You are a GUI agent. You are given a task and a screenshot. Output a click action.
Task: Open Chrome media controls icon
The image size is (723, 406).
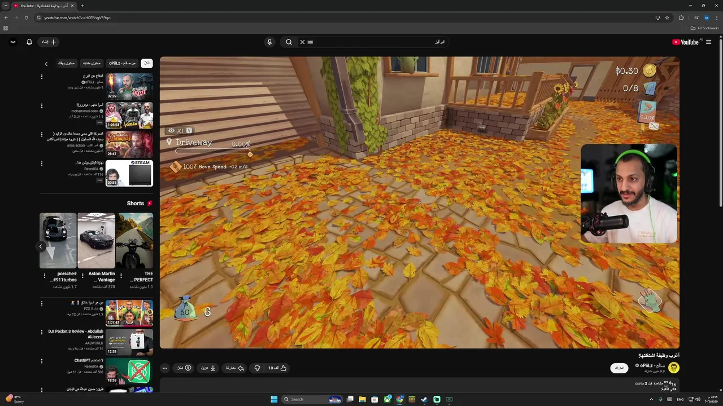tap(696, 17)
